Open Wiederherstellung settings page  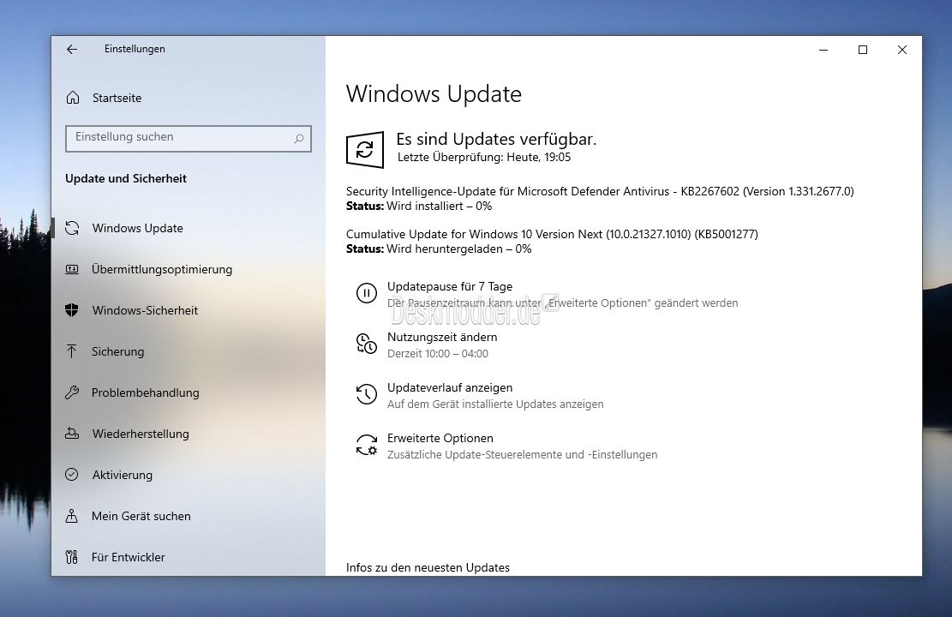coord(140,434)
